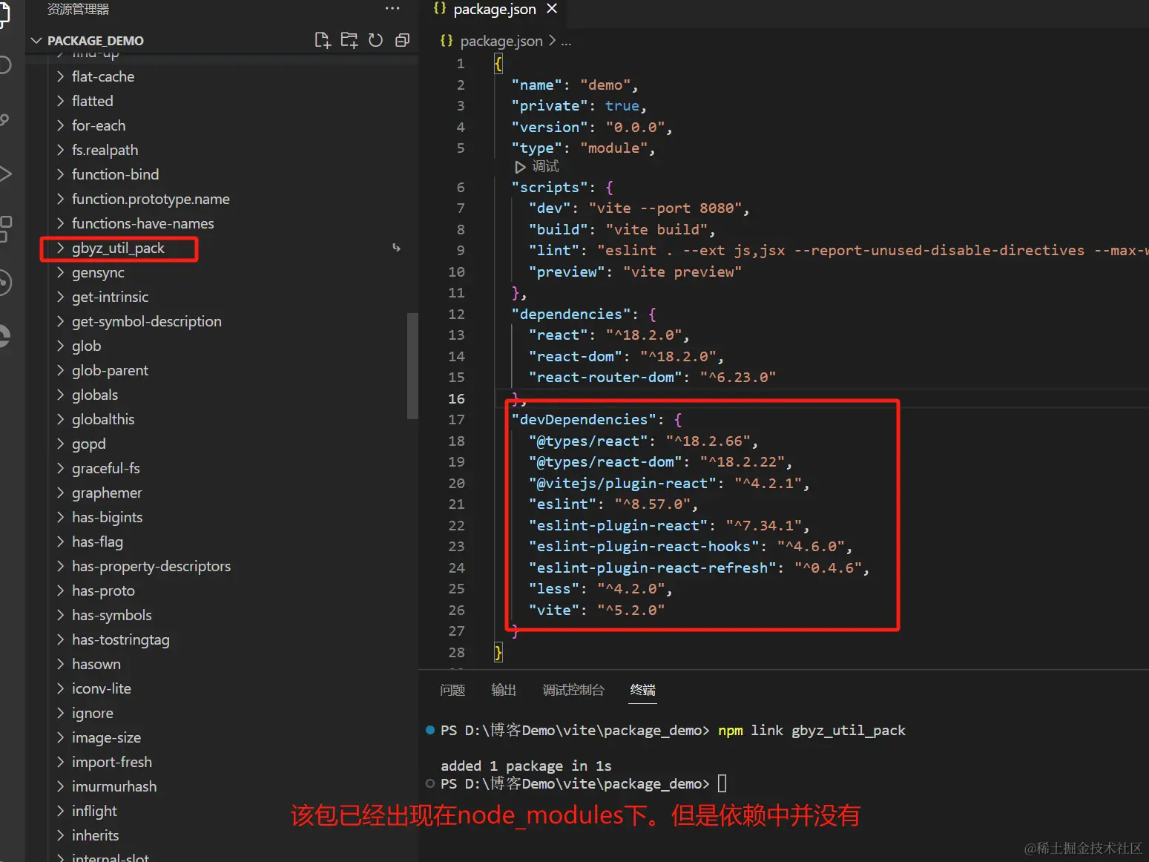
Task: Click the New File icon in explorer header
Action: coord(322,40)
